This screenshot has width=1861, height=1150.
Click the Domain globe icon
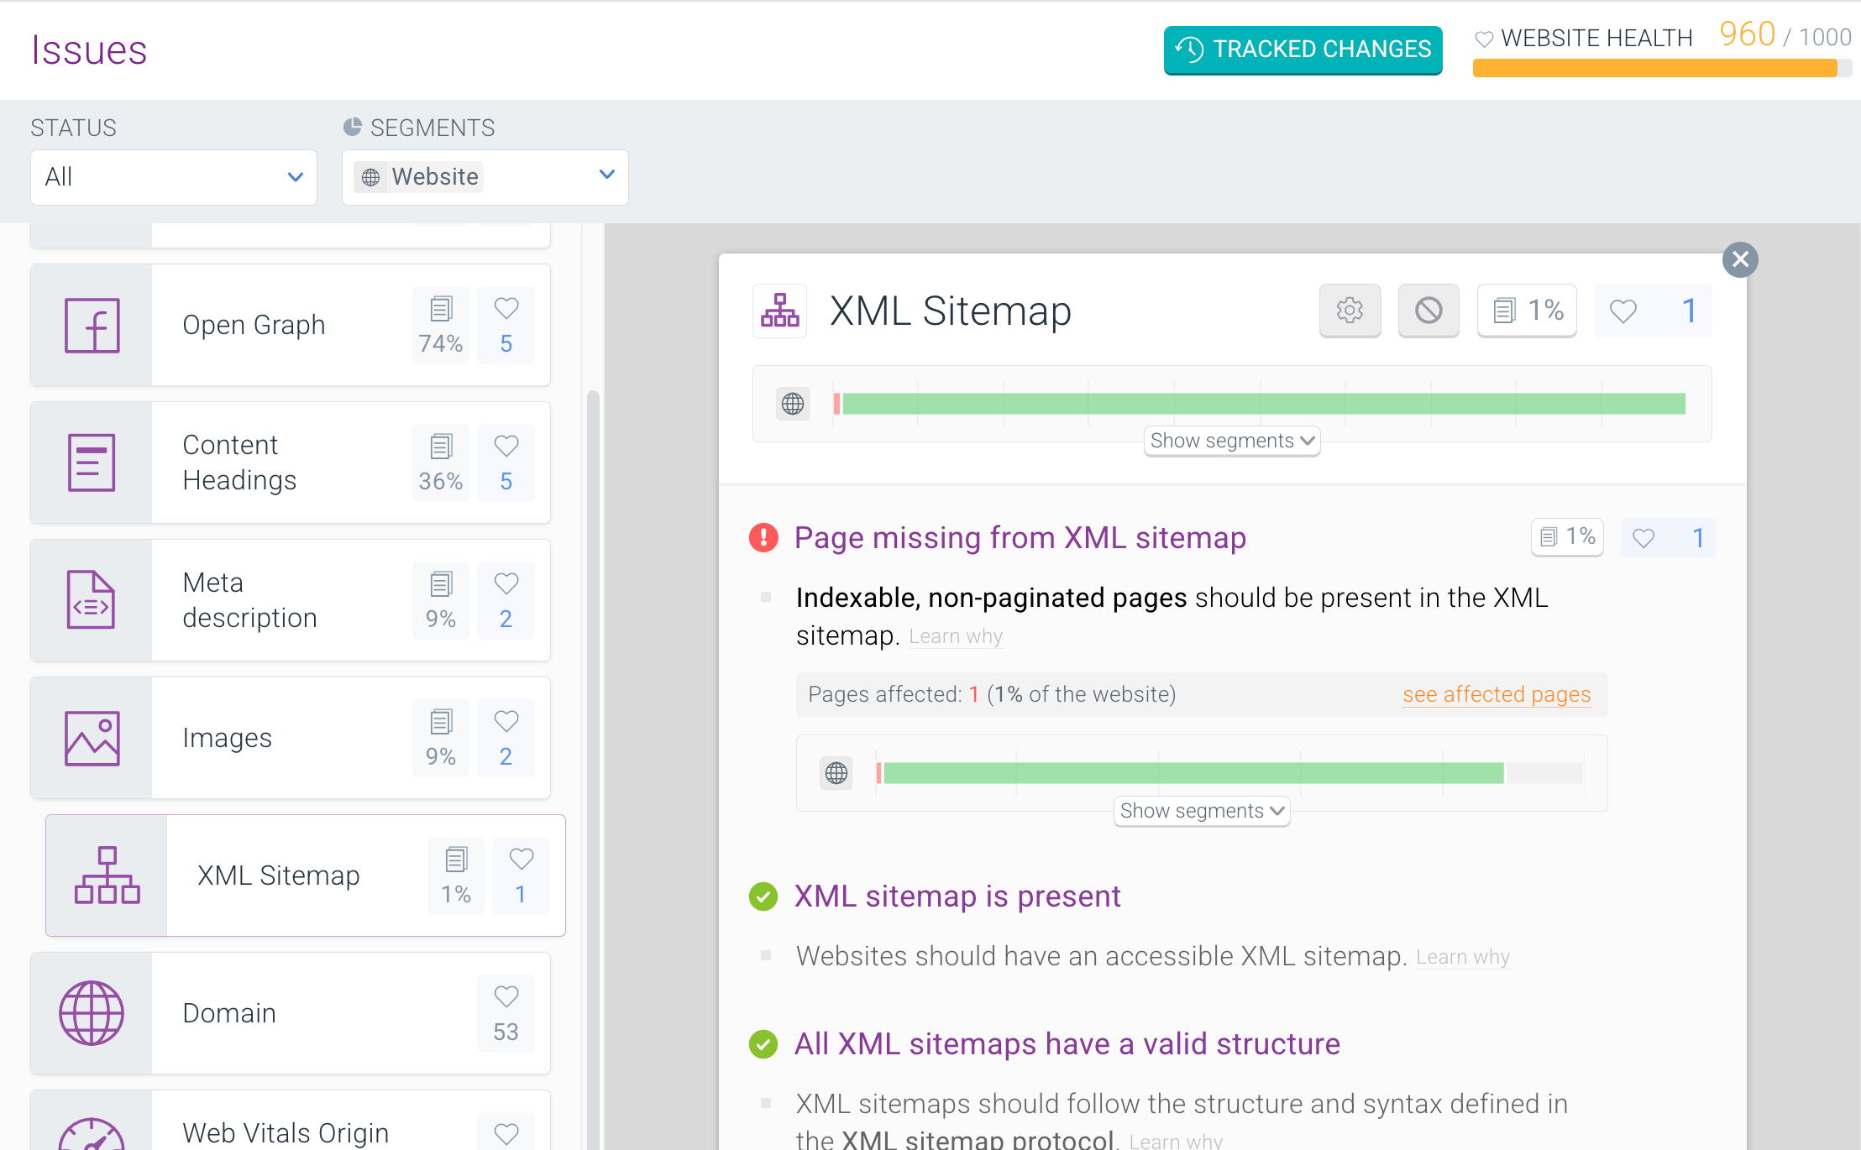(92, 1013)
